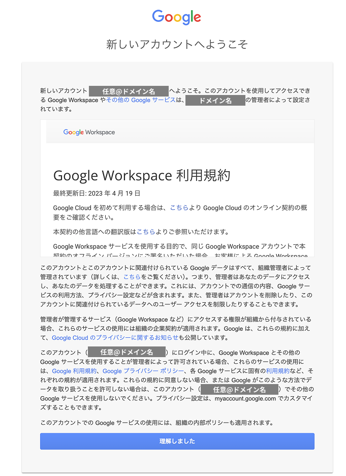The width and height of the screenshot is (346, 476).
Task: Open the こちら link after 詳しくは
Action: point(132,277)
